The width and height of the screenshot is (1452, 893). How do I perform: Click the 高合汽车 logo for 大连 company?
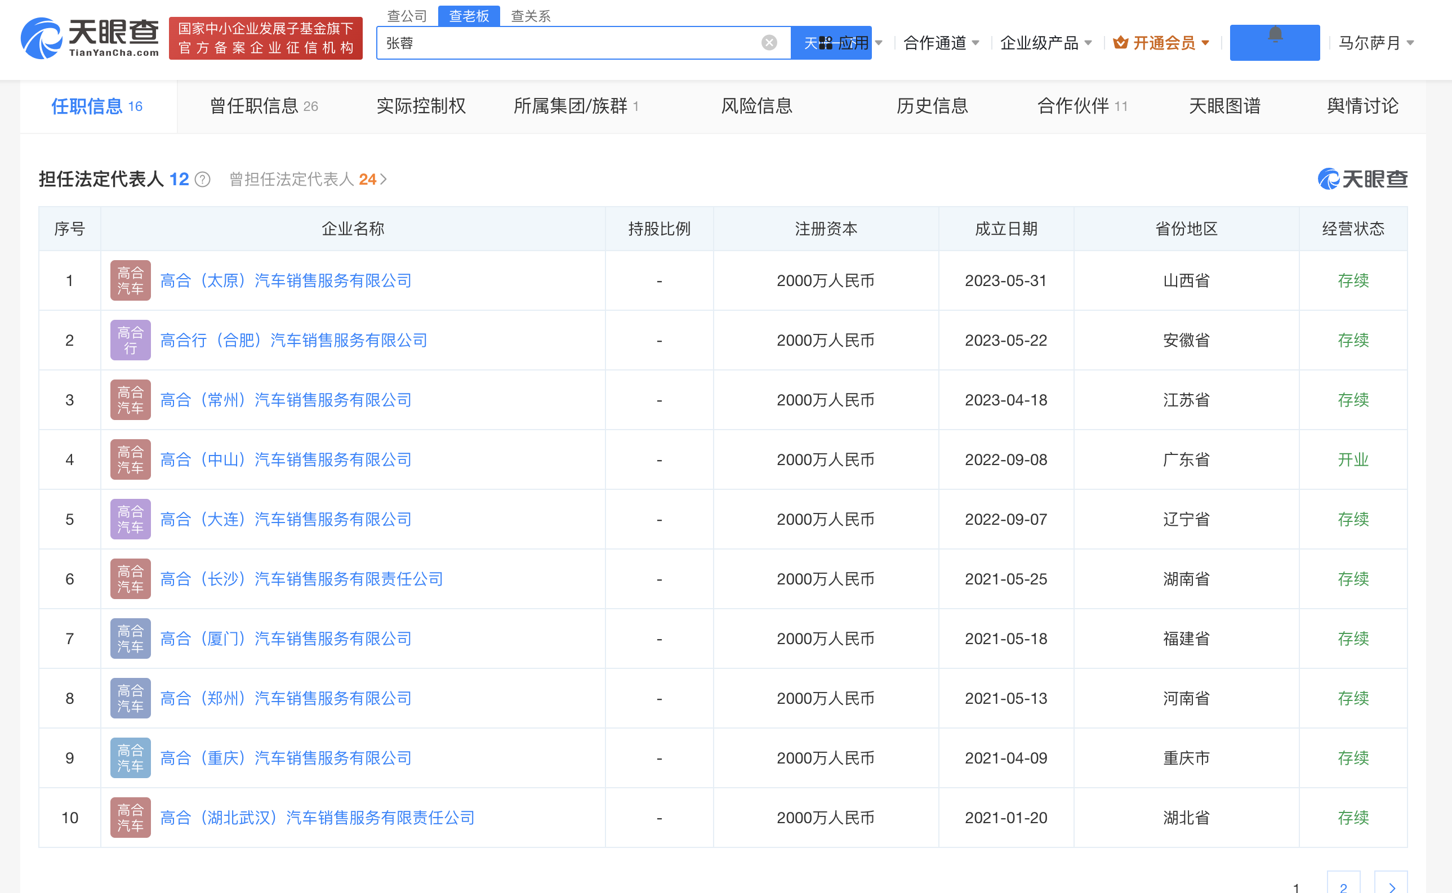click(x=131, y=519)
